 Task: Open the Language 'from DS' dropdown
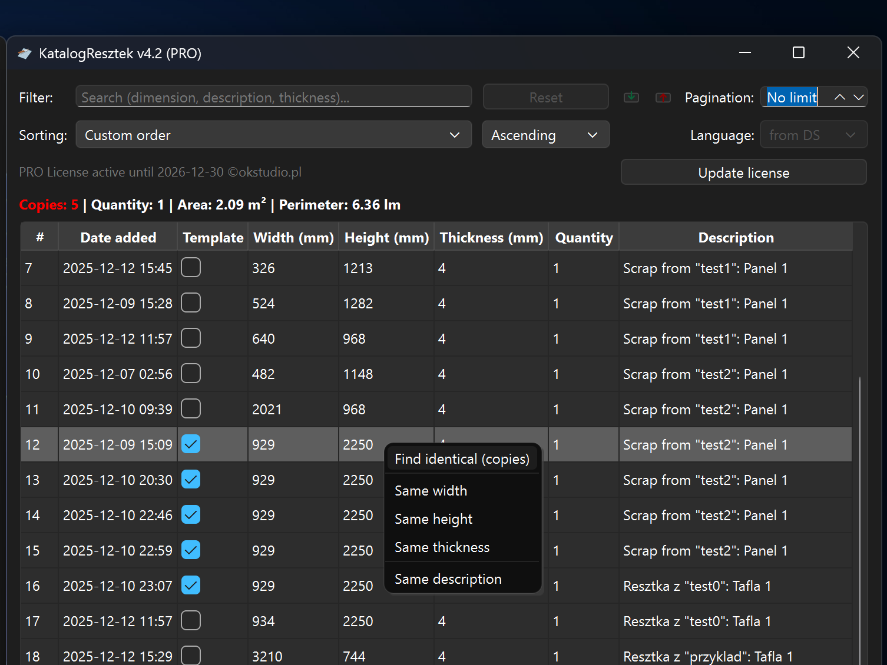coord(813,135)
